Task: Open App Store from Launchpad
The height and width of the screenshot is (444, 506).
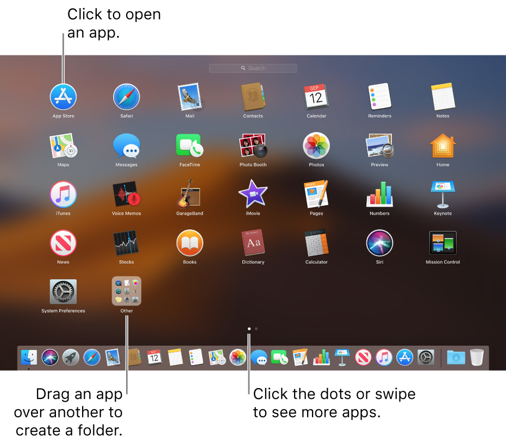Action: click(x=63, y=97)
